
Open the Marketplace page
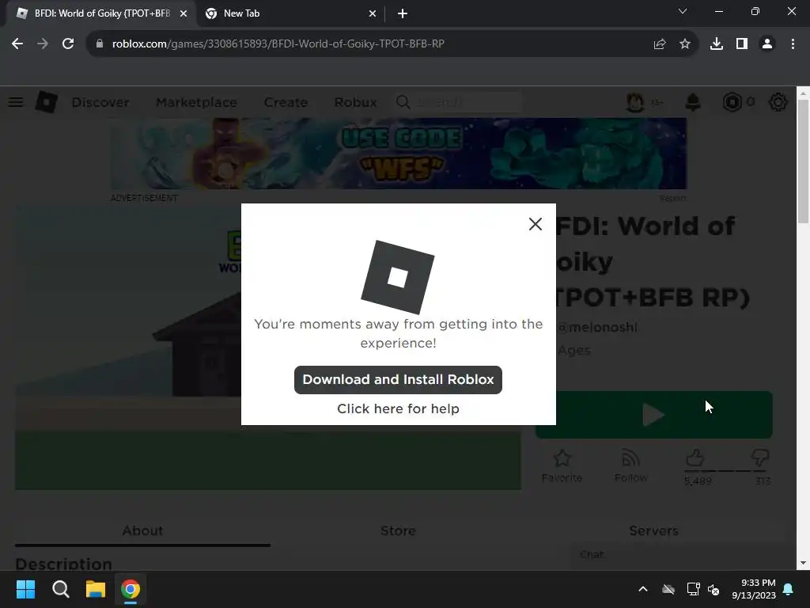[x=196, y=102]
